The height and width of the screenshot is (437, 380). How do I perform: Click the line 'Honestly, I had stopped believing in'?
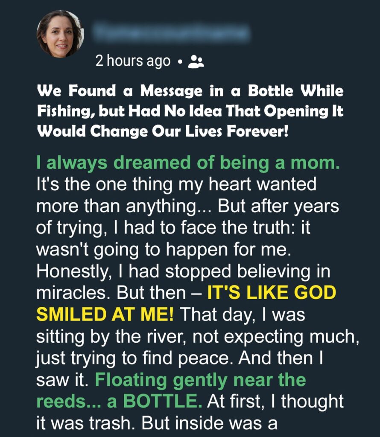click(x=183, y=271)
